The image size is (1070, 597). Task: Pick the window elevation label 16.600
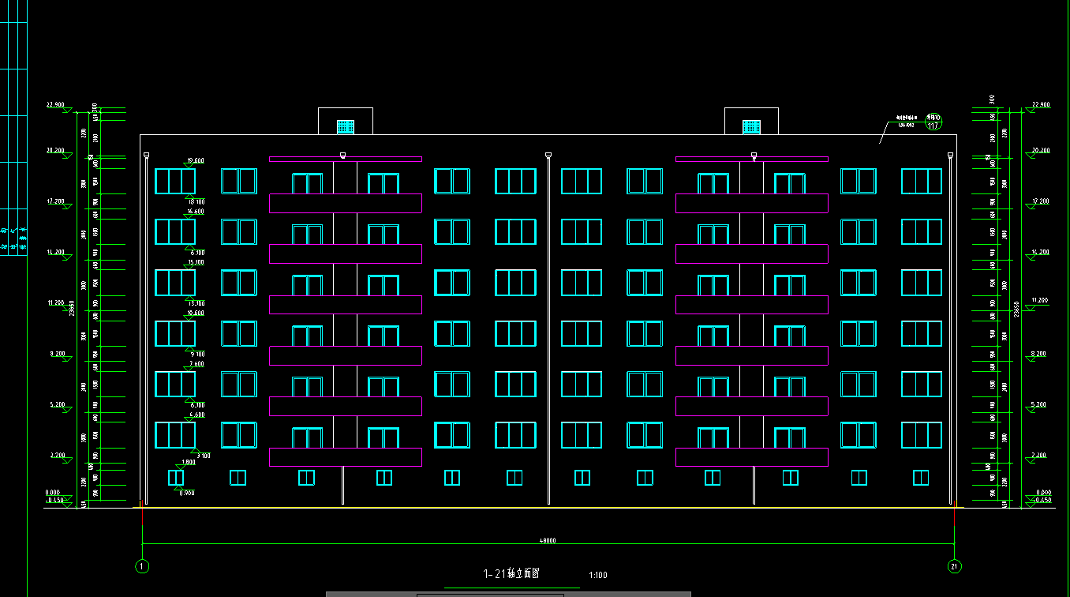click(x=196, y=212)
